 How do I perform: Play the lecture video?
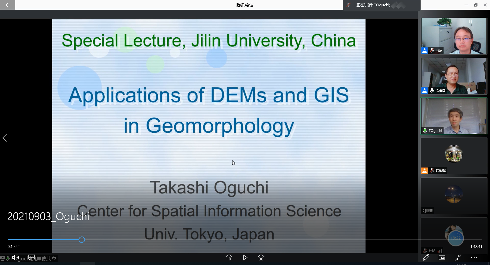(245, 258)
